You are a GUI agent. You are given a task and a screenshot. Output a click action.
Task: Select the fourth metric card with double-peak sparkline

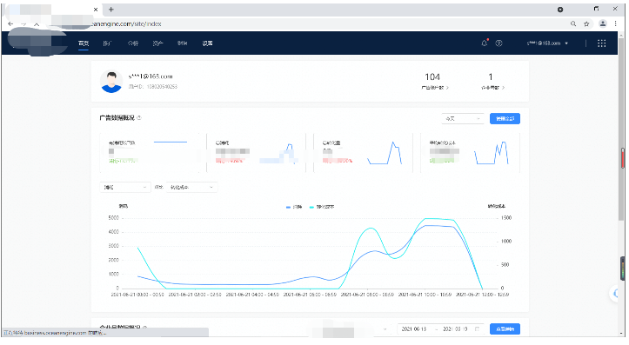click(470, 153)
